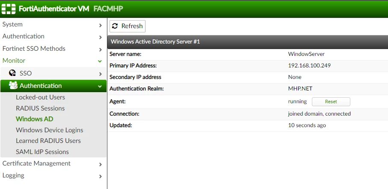Click the Fortinet logo icon

tap(9, 9)
